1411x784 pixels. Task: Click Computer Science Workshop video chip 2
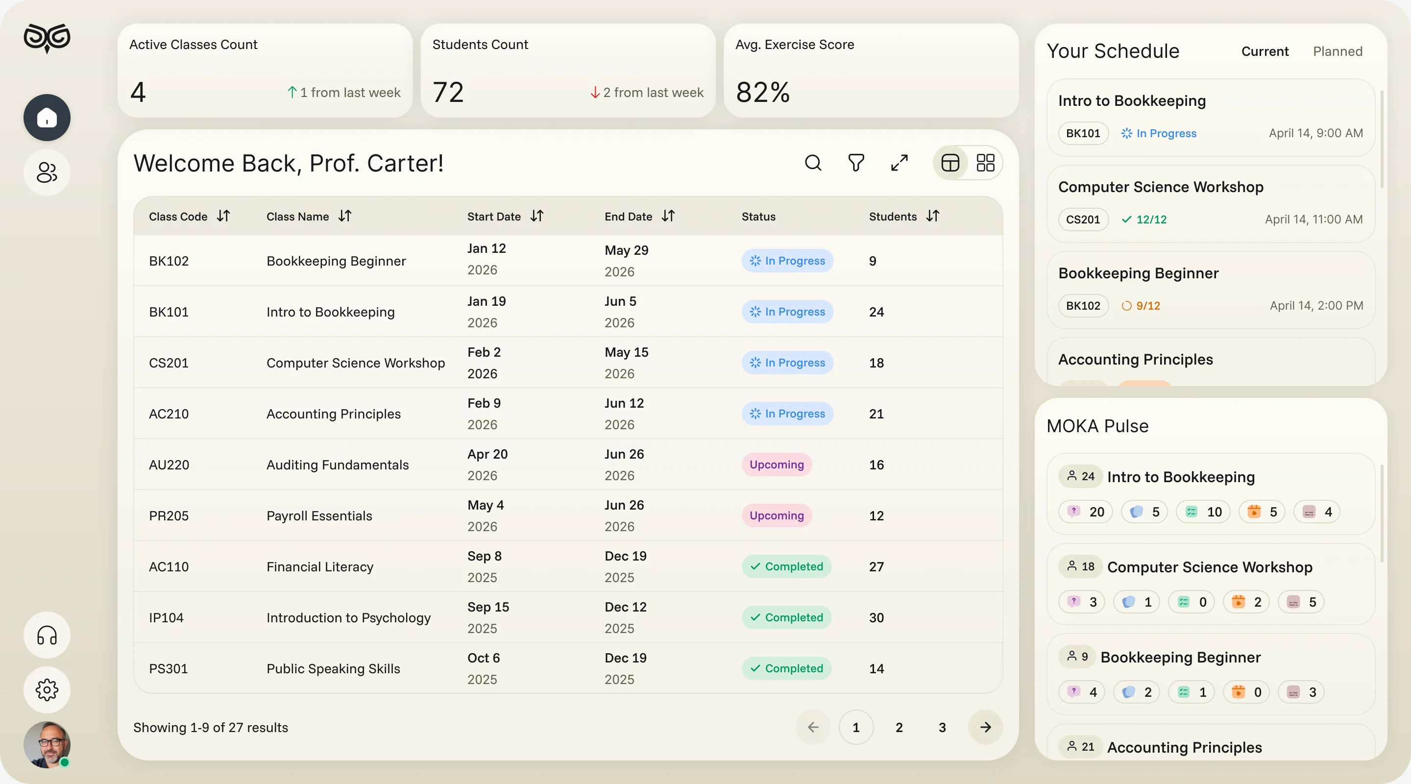pyautogui.click(x=1246, y=602)
